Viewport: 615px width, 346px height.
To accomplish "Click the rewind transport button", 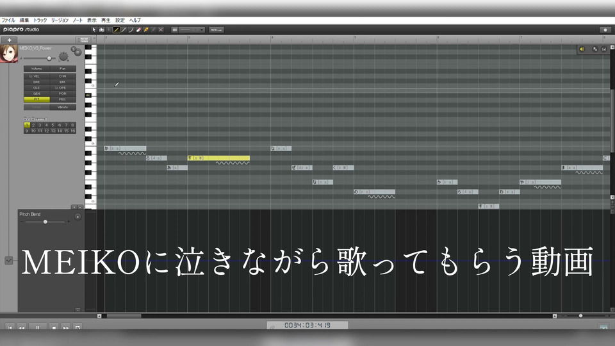I will [x=22, y=327].
